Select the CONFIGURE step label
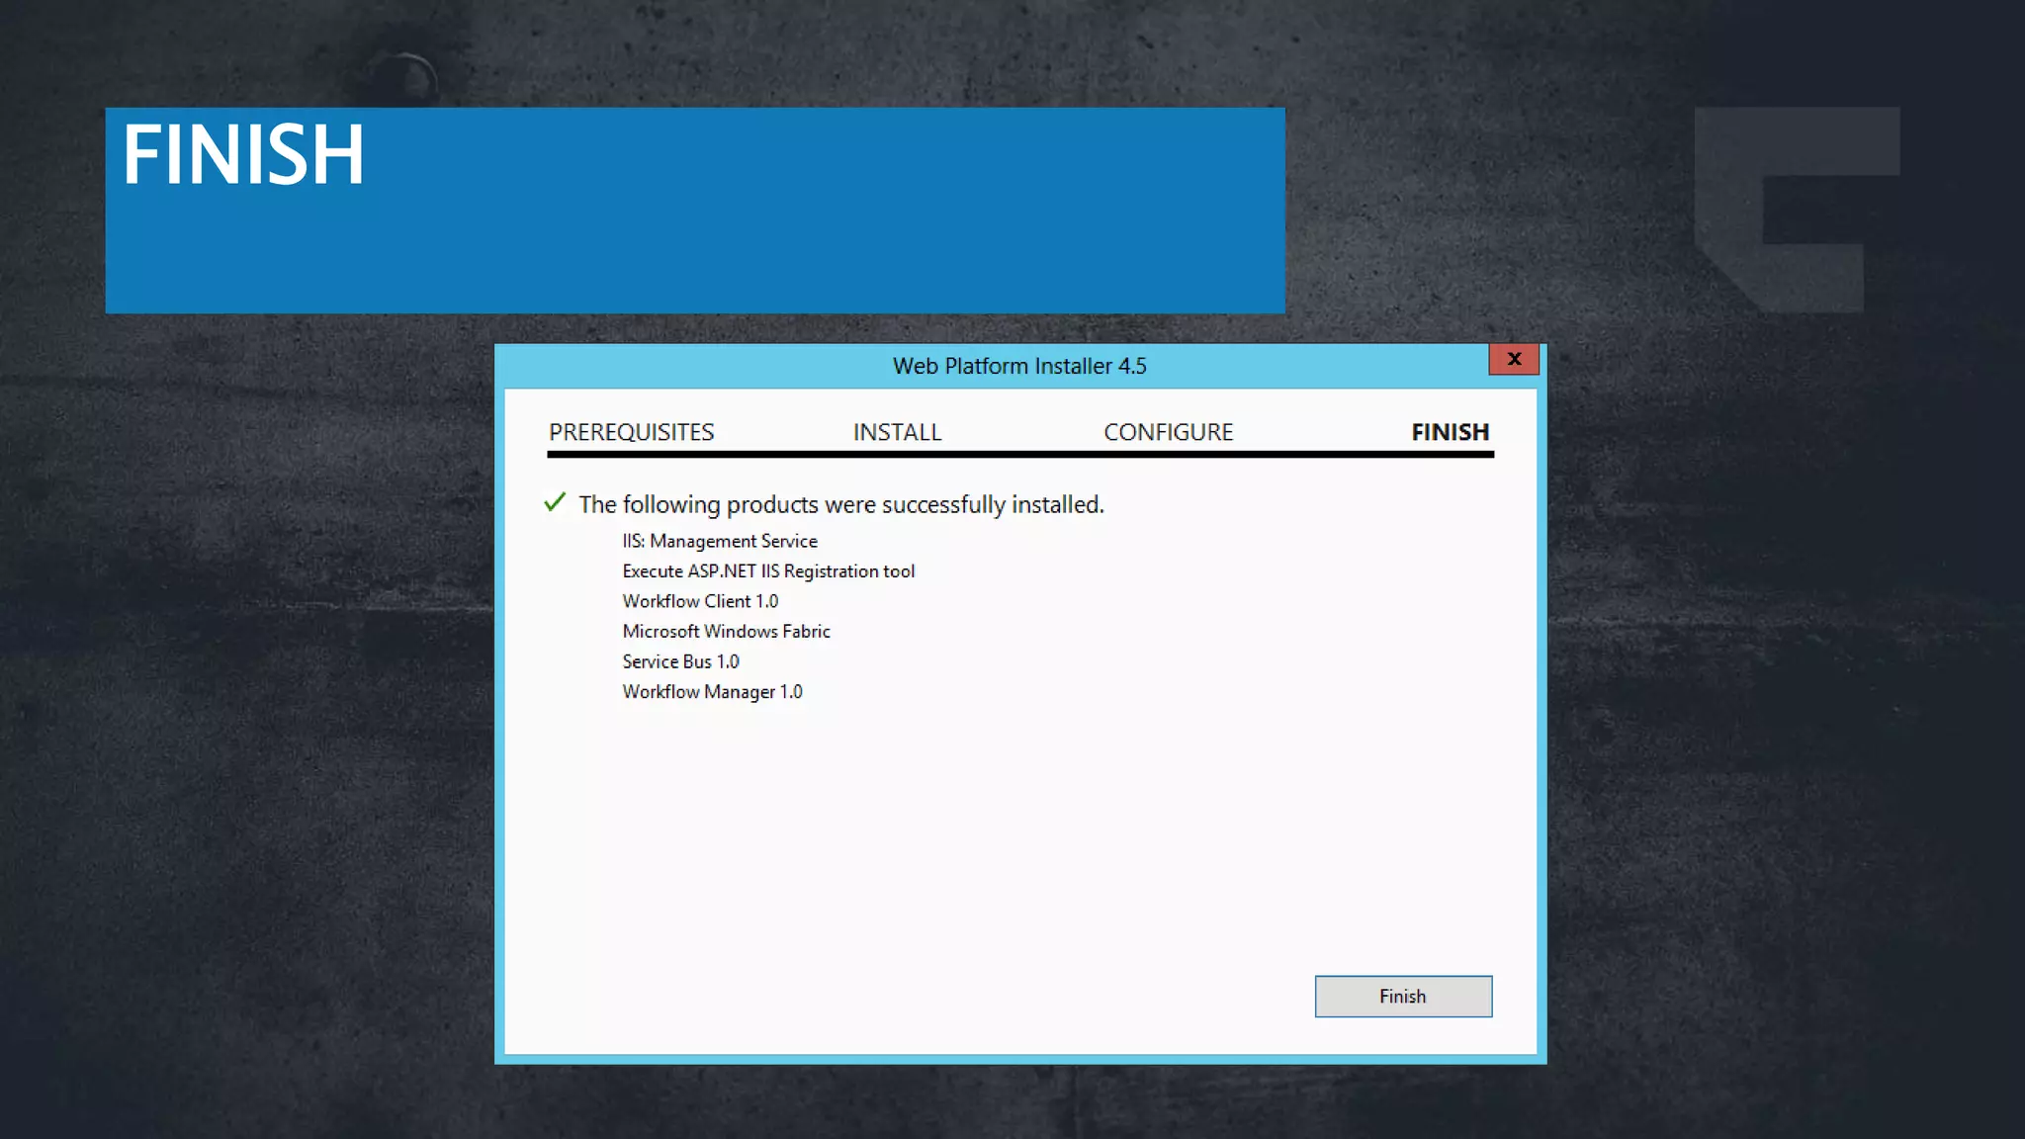 point(1168,432)
